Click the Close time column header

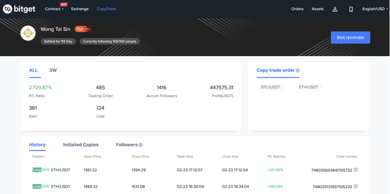230,157
